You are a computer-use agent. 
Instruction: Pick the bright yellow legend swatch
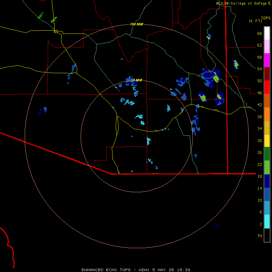point(267,141)
